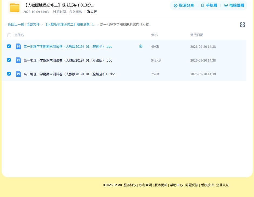Click Word icon of 考试版 file

[18, 60]
